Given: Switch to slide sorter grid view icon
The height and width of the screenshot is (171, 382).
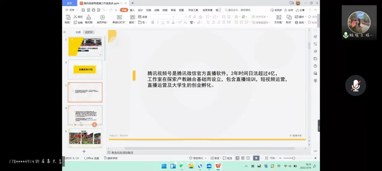Looking at the screenshot, I should tap(243, 158).
